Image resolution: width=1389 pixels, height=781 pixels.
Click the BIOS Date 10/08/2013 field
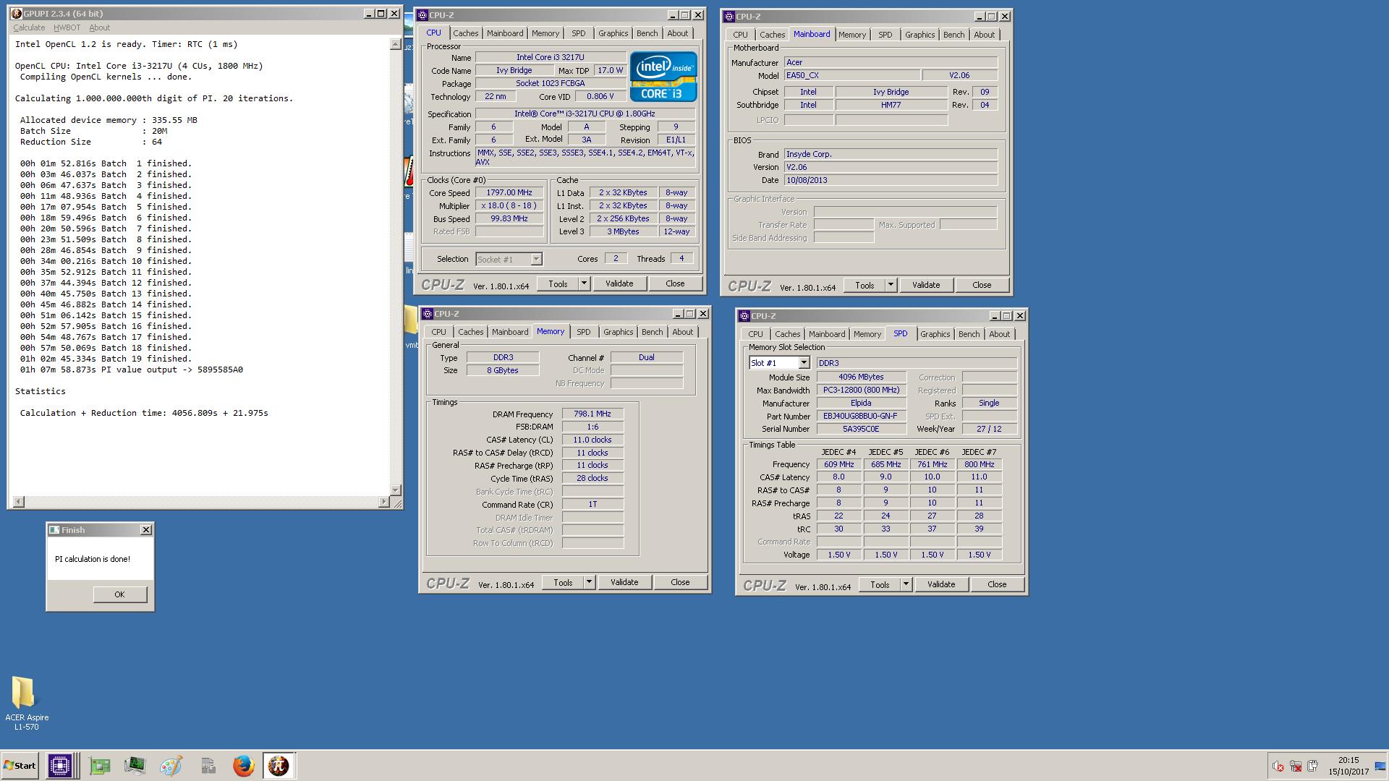pyautogui.click(x=891, y=181)
